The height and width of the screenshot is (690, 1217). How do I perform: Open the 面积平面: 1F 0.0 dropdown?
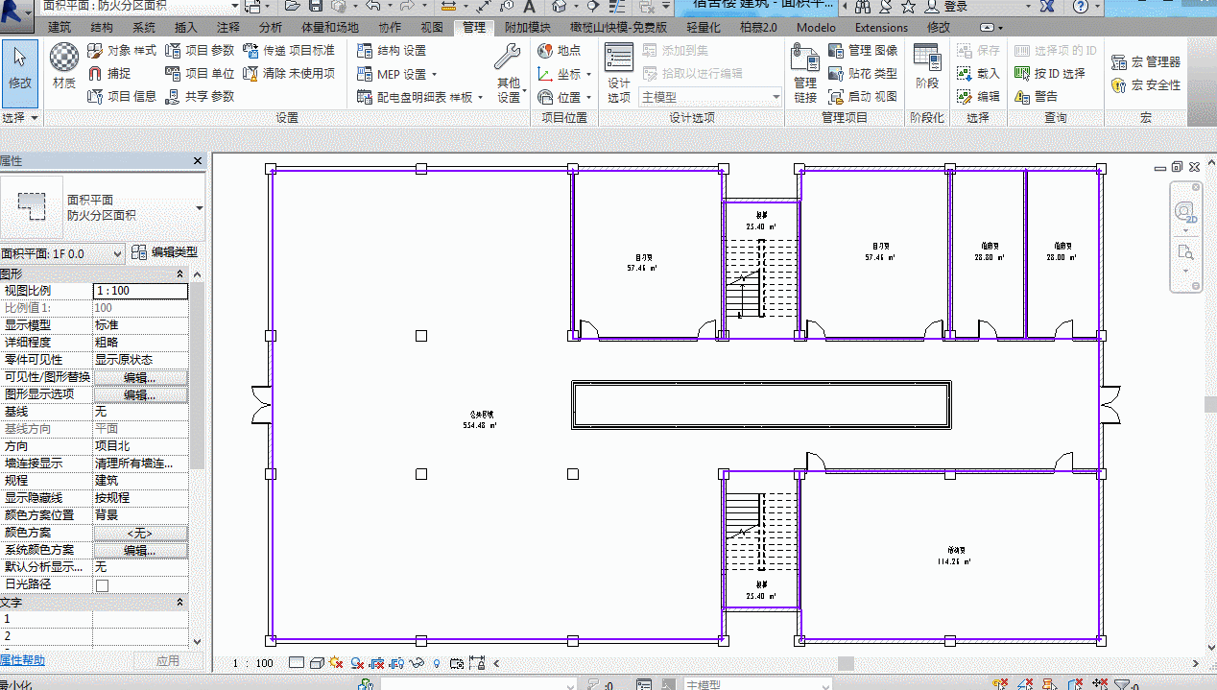[x=62, y=253]
